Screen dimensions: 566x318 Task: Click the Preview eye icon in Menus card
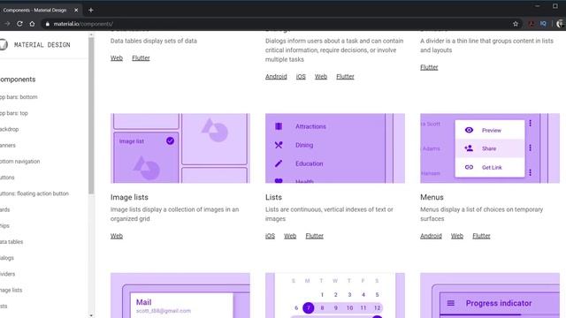tap(469, 130)
